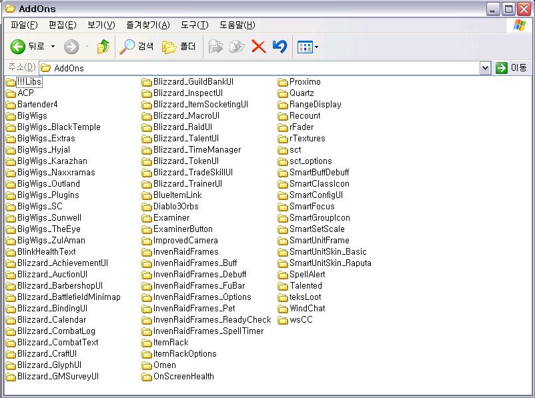Select InvenRaidFrames_SpellTimer folder name

(209, 331)
